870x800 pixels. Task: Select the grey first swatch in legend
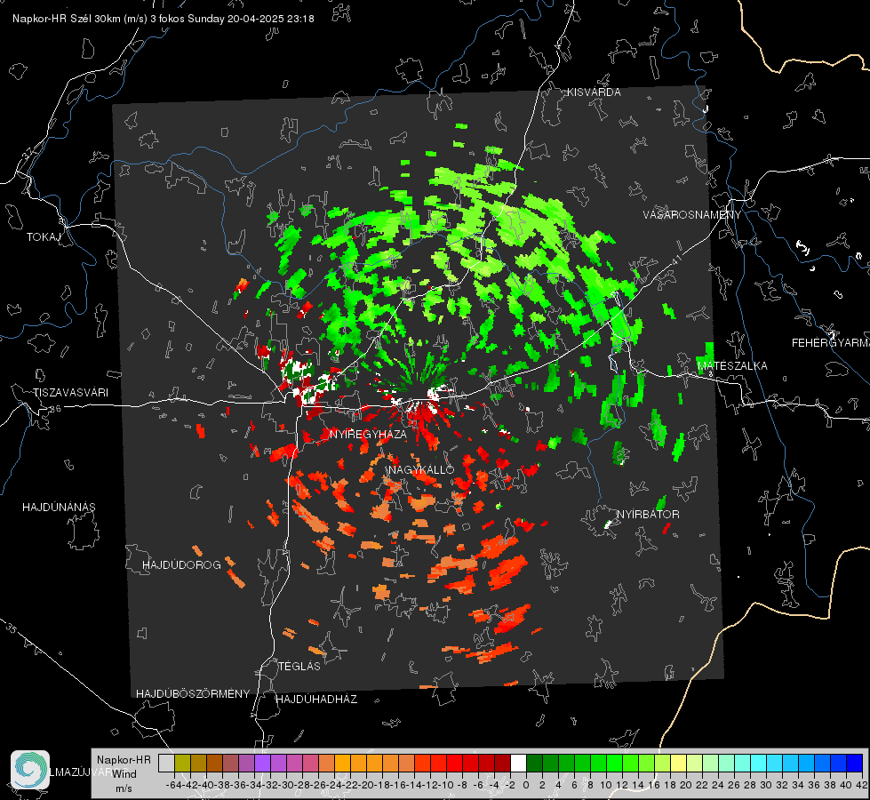166,763
